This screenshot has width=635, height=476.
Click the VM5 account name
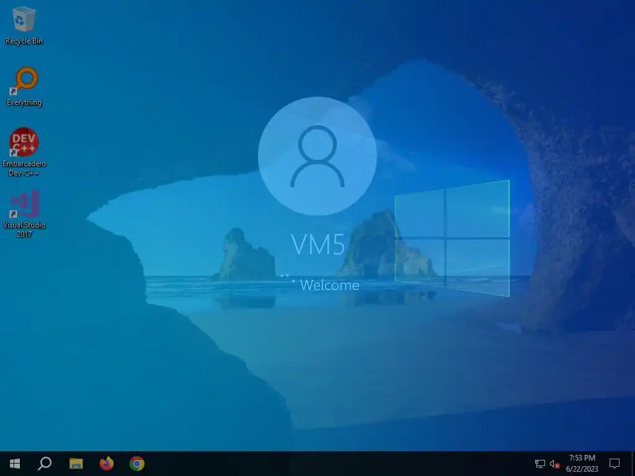point(318,244)
